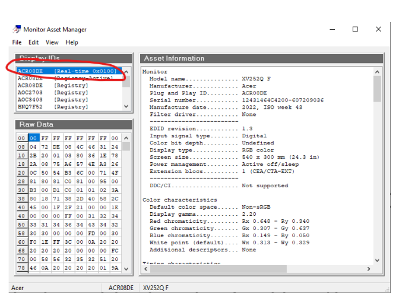This screenshot has width=399, height=299.
Task: Click the Asset Information vertical scrollbar thumb
Action: pyautogui.click(x=378, y=89)
